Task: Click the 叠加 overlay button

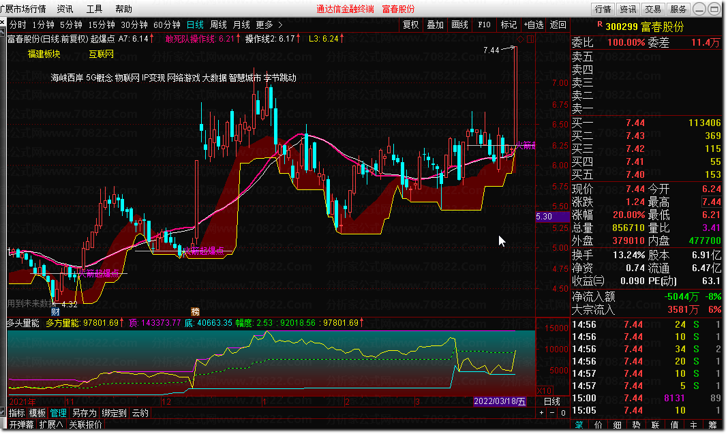Action: pos(436,25)
